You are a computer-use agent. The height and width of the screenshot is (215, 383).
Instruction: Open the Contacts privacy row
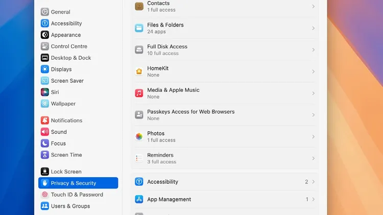(x=225, y=7)
